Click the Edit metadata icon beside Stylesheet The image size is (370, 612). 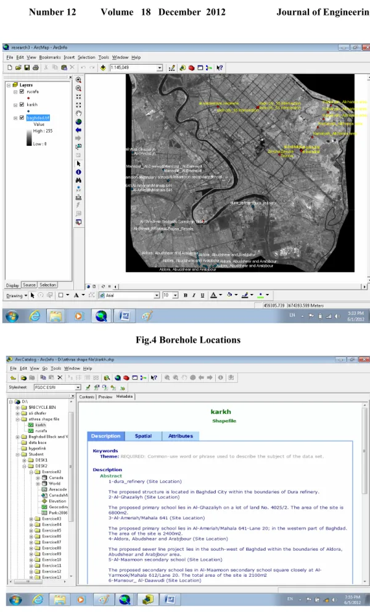(88, 388)
